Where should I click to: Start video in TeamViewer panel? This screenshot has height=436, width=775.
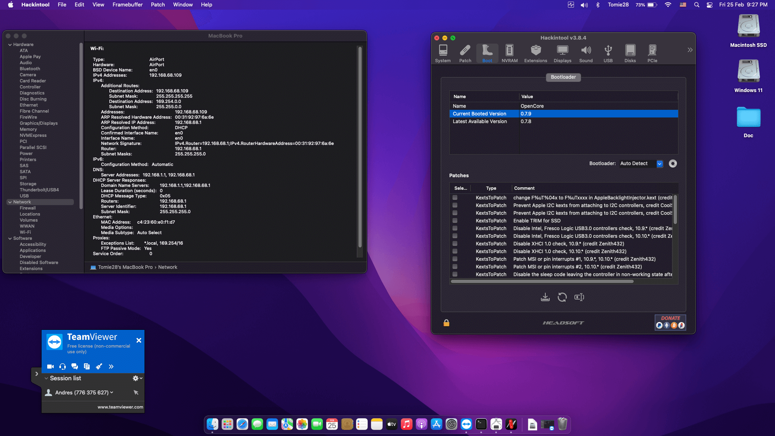click(50, 367)
